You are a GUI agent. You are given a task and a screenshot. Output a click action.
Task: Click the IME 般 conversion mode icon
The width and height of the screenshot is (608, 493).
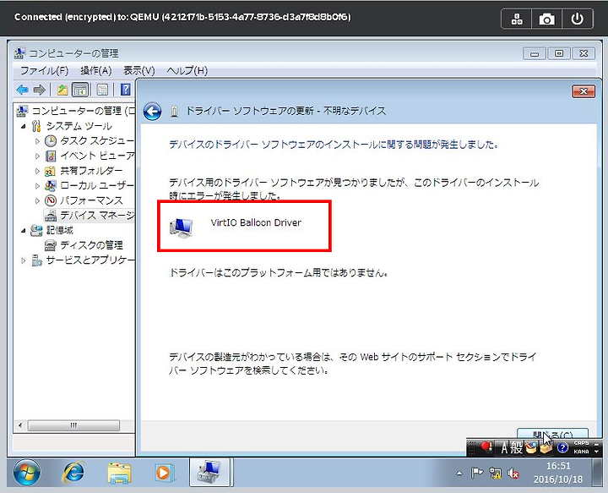[517, 447]
